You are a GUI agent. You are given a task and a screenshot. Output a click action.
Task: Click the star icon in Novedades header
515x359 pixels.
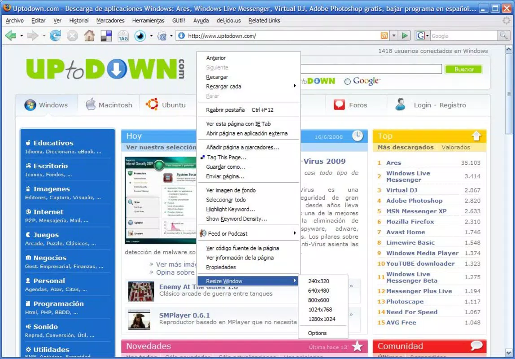pyautogui.click(x=358, y=346)
